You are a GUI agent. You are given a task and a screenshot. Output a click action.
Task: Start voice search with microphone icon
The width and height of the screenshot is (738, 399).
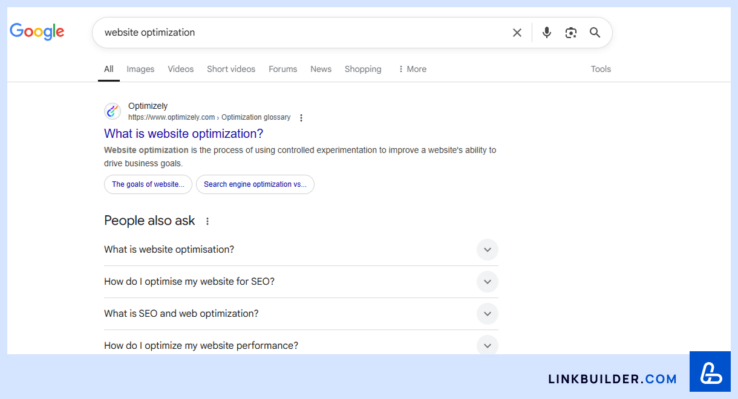(547, 33)
